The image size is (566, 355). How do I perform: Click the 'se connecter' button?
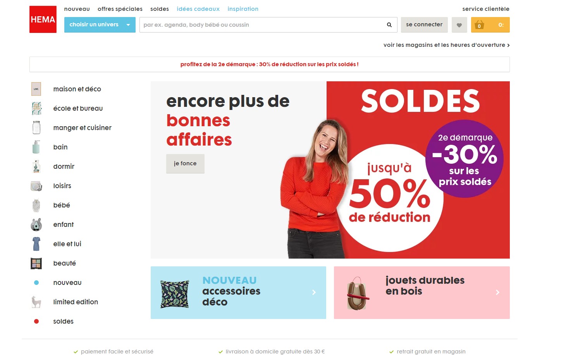click(x=424, y=25)
